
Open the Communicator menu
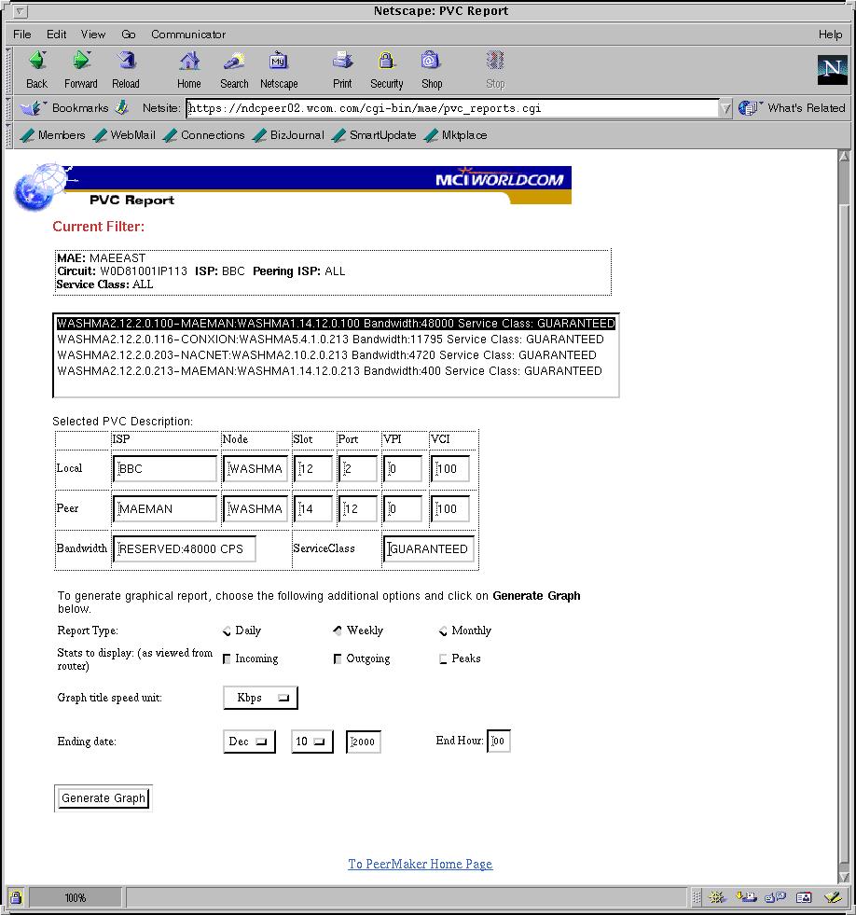188,35
